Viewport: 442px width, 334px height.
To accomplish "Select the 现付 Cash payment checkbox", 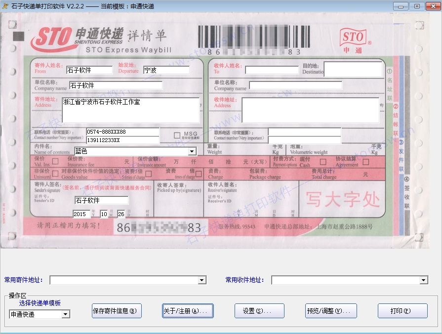I will tap(323, 162).
